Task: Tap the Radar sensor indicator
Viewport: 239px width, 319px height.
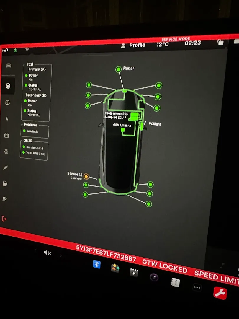Action: (x=118, y=69)
